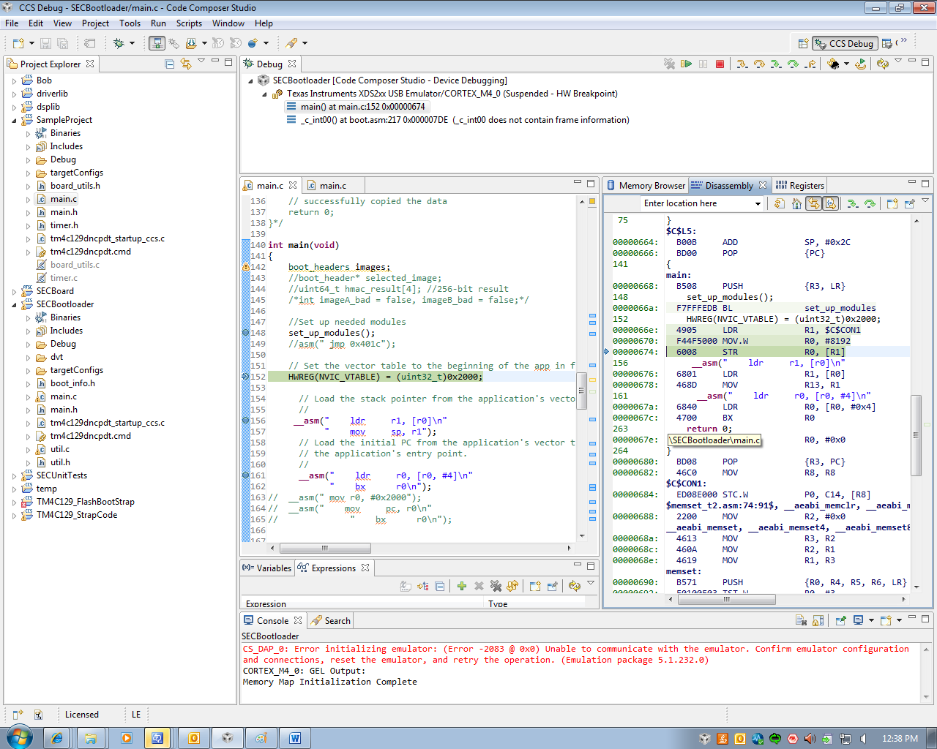
Task: Terminate debugging using the red stop icon
Action: point(720,64)
